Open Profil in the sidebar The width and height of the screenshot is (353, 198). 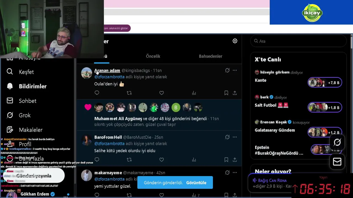pos(25,144)
